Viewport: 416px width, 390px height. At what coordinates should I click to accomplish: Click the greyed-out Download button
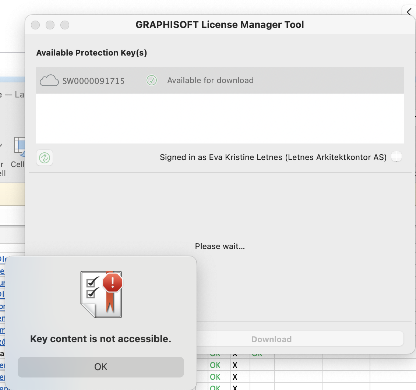pos(271,339)
